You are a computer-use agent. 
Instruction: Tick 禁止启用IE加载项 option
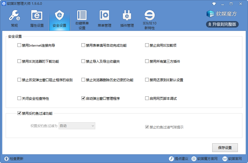(x=147, y=45)
